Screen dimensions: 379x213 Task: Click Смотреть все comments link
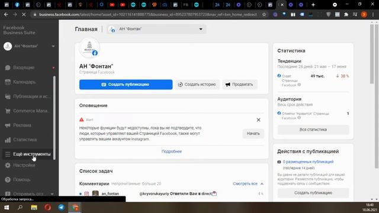245,184
